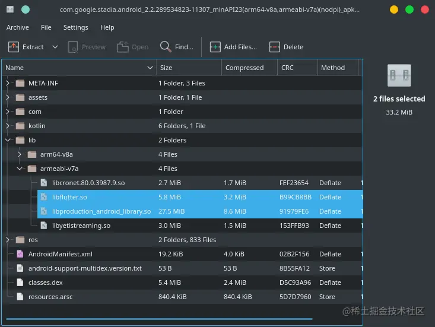The image size is (435, 327).
Task: Click the armeabi-v7a folder icon
Action: point(32,169)
